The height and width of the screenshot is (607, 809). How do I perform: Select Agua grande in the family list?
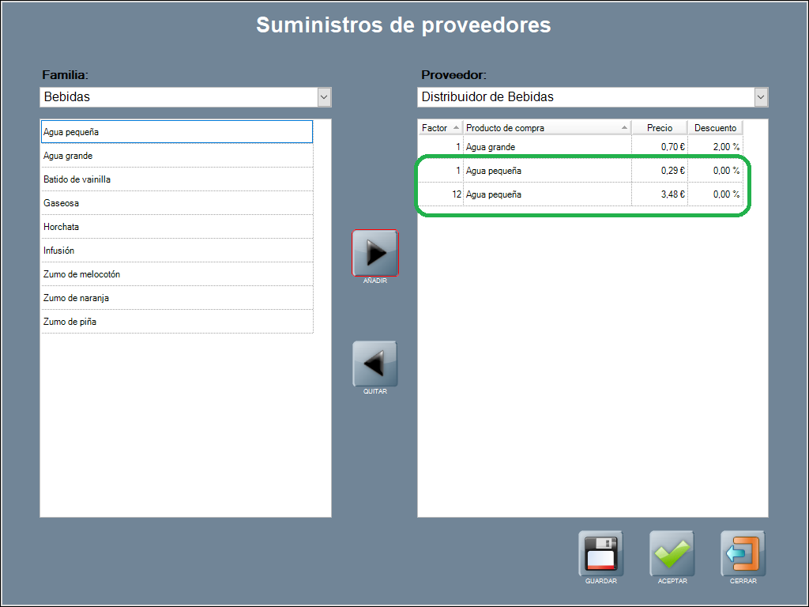[177, 156]
